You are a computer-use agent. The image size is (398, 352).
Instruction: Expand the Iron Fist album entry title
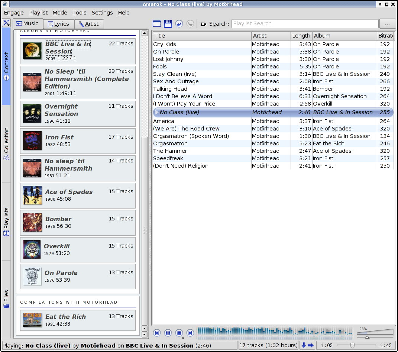pyautogui.click(x=59, y=137)
